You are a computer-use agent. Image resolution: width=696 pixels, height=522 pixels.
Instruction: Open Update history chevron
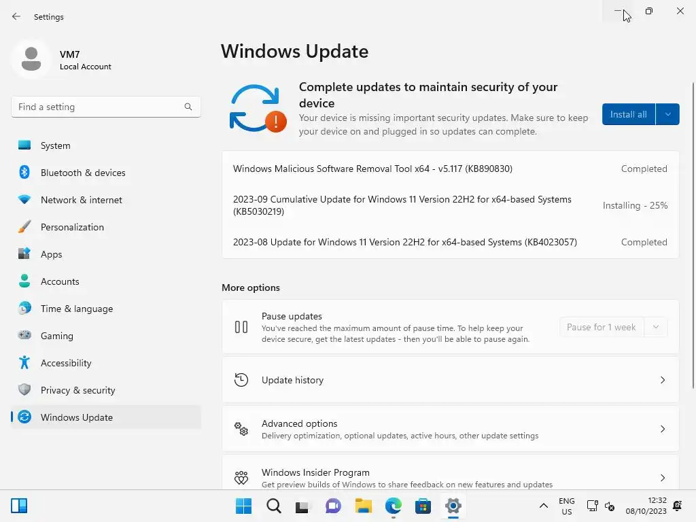pos(662,380)
